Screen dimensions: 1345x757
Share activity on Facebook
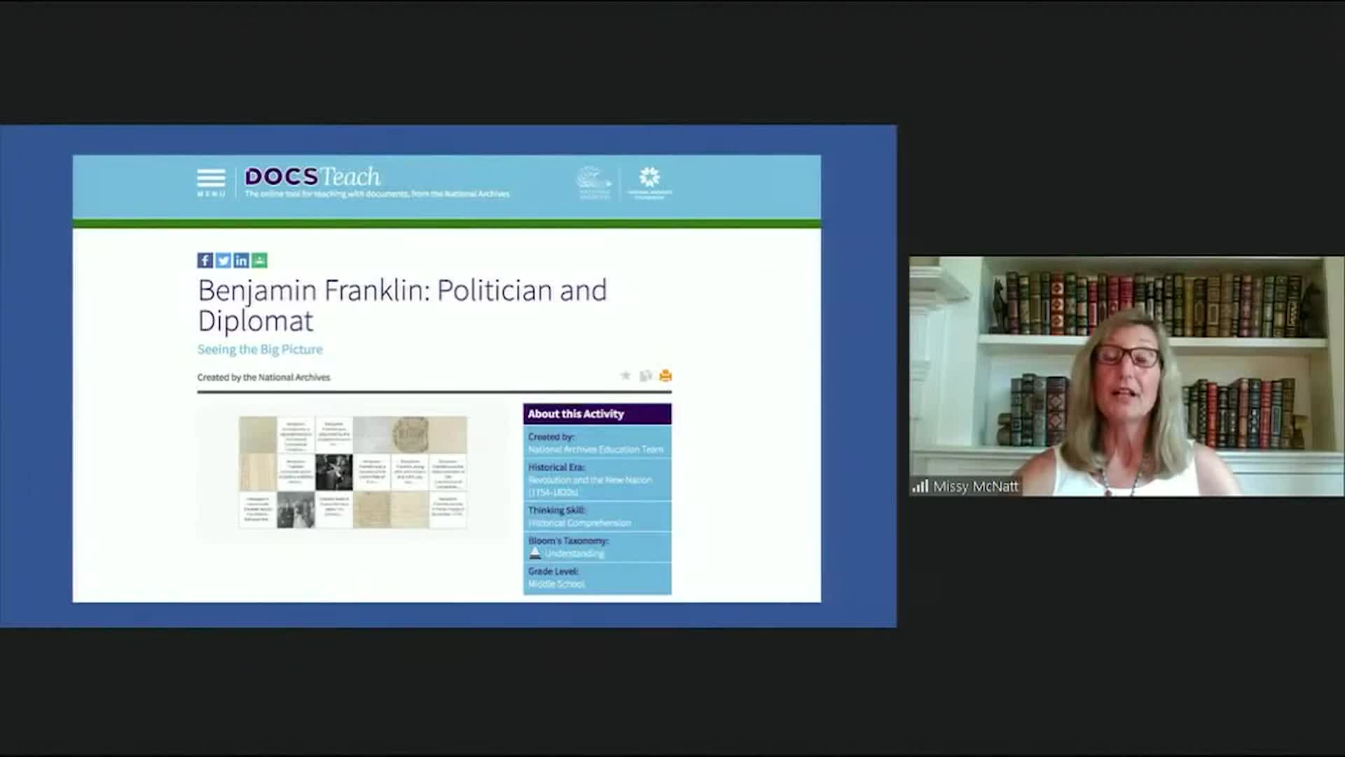point(205,261)
